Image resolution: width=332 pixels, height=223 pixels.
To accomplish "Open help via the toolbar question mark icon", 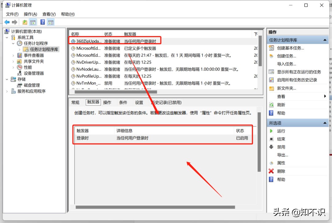I will click(42, 22).
